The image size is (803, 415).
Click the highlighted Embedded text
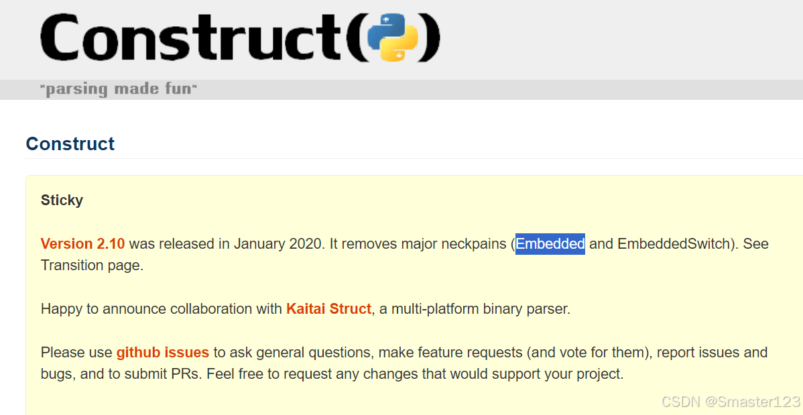pos(550,243)
